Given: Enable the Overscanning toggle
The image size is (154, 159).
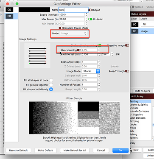Looking at the screenshot, I should click(79, 50).
